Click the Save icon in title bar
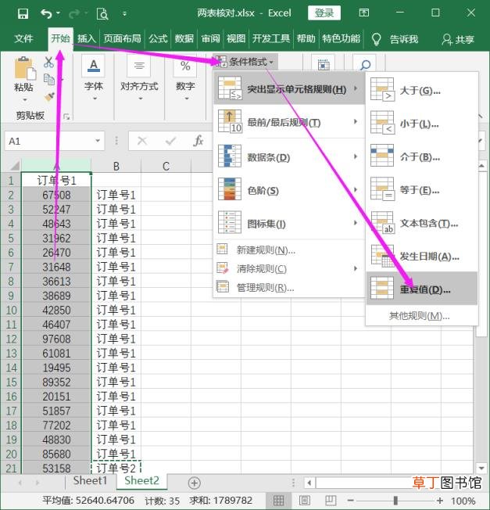Screen dimensions: 490x510 23,13
